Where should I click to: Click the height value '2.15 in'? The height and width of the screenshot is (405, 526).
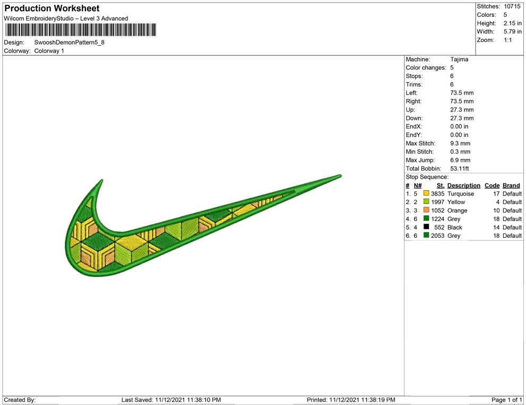click(512, 23)
